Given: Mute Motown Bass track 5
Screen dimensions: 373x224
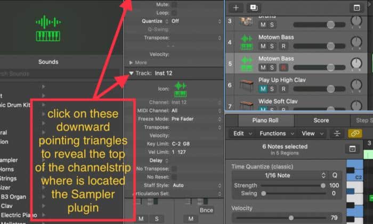Looking at the screenshot, I should pyautogui.click(x=263, y=67).
